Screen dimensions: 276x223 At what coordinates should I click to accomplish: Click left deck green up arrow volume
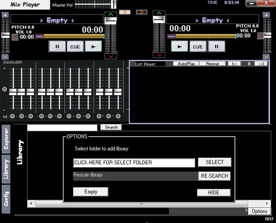coord(111,14)
